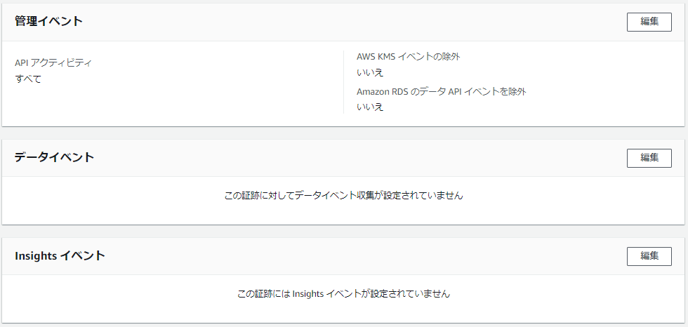Click gray gap between 管理イベント and データイベント panels
This screenshot has width=688, height=327.
[x=343, y=133]
